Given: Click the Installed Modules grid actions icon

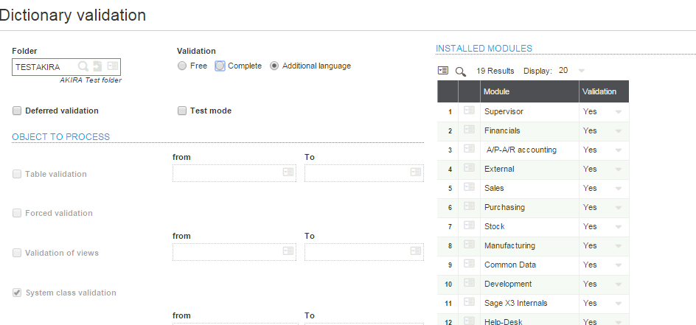Looking at the screenshot, I should tap(443, 71).
